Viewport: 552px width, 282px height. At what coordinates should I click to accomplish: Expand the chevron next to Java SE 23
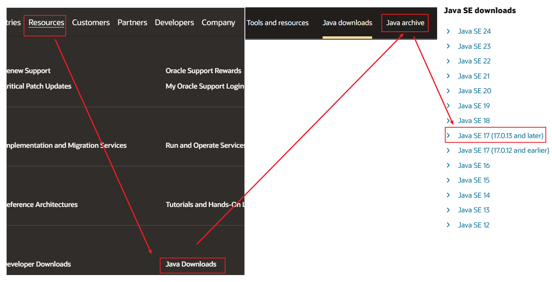tap(448, 46)
